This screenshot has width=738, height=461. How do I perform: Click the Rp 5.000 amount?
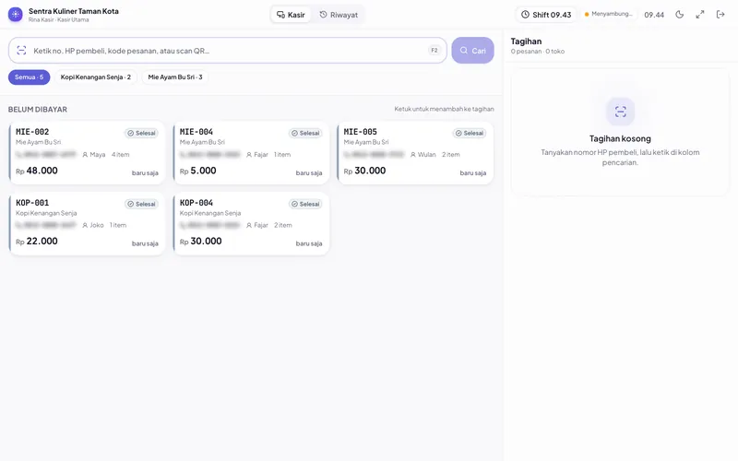pyautogui.click(x=197, y=171)
